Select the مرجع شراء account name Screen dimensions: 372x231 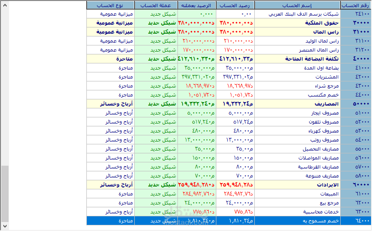tap(297, 86)
